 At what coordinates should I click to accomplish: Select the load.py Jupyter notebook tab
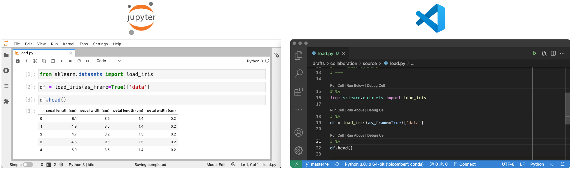(x=44, y=53)
